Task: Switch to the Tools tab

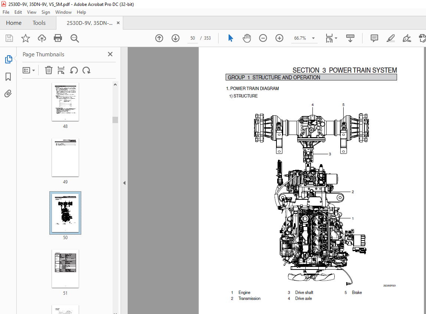Action: coord(39,23)
